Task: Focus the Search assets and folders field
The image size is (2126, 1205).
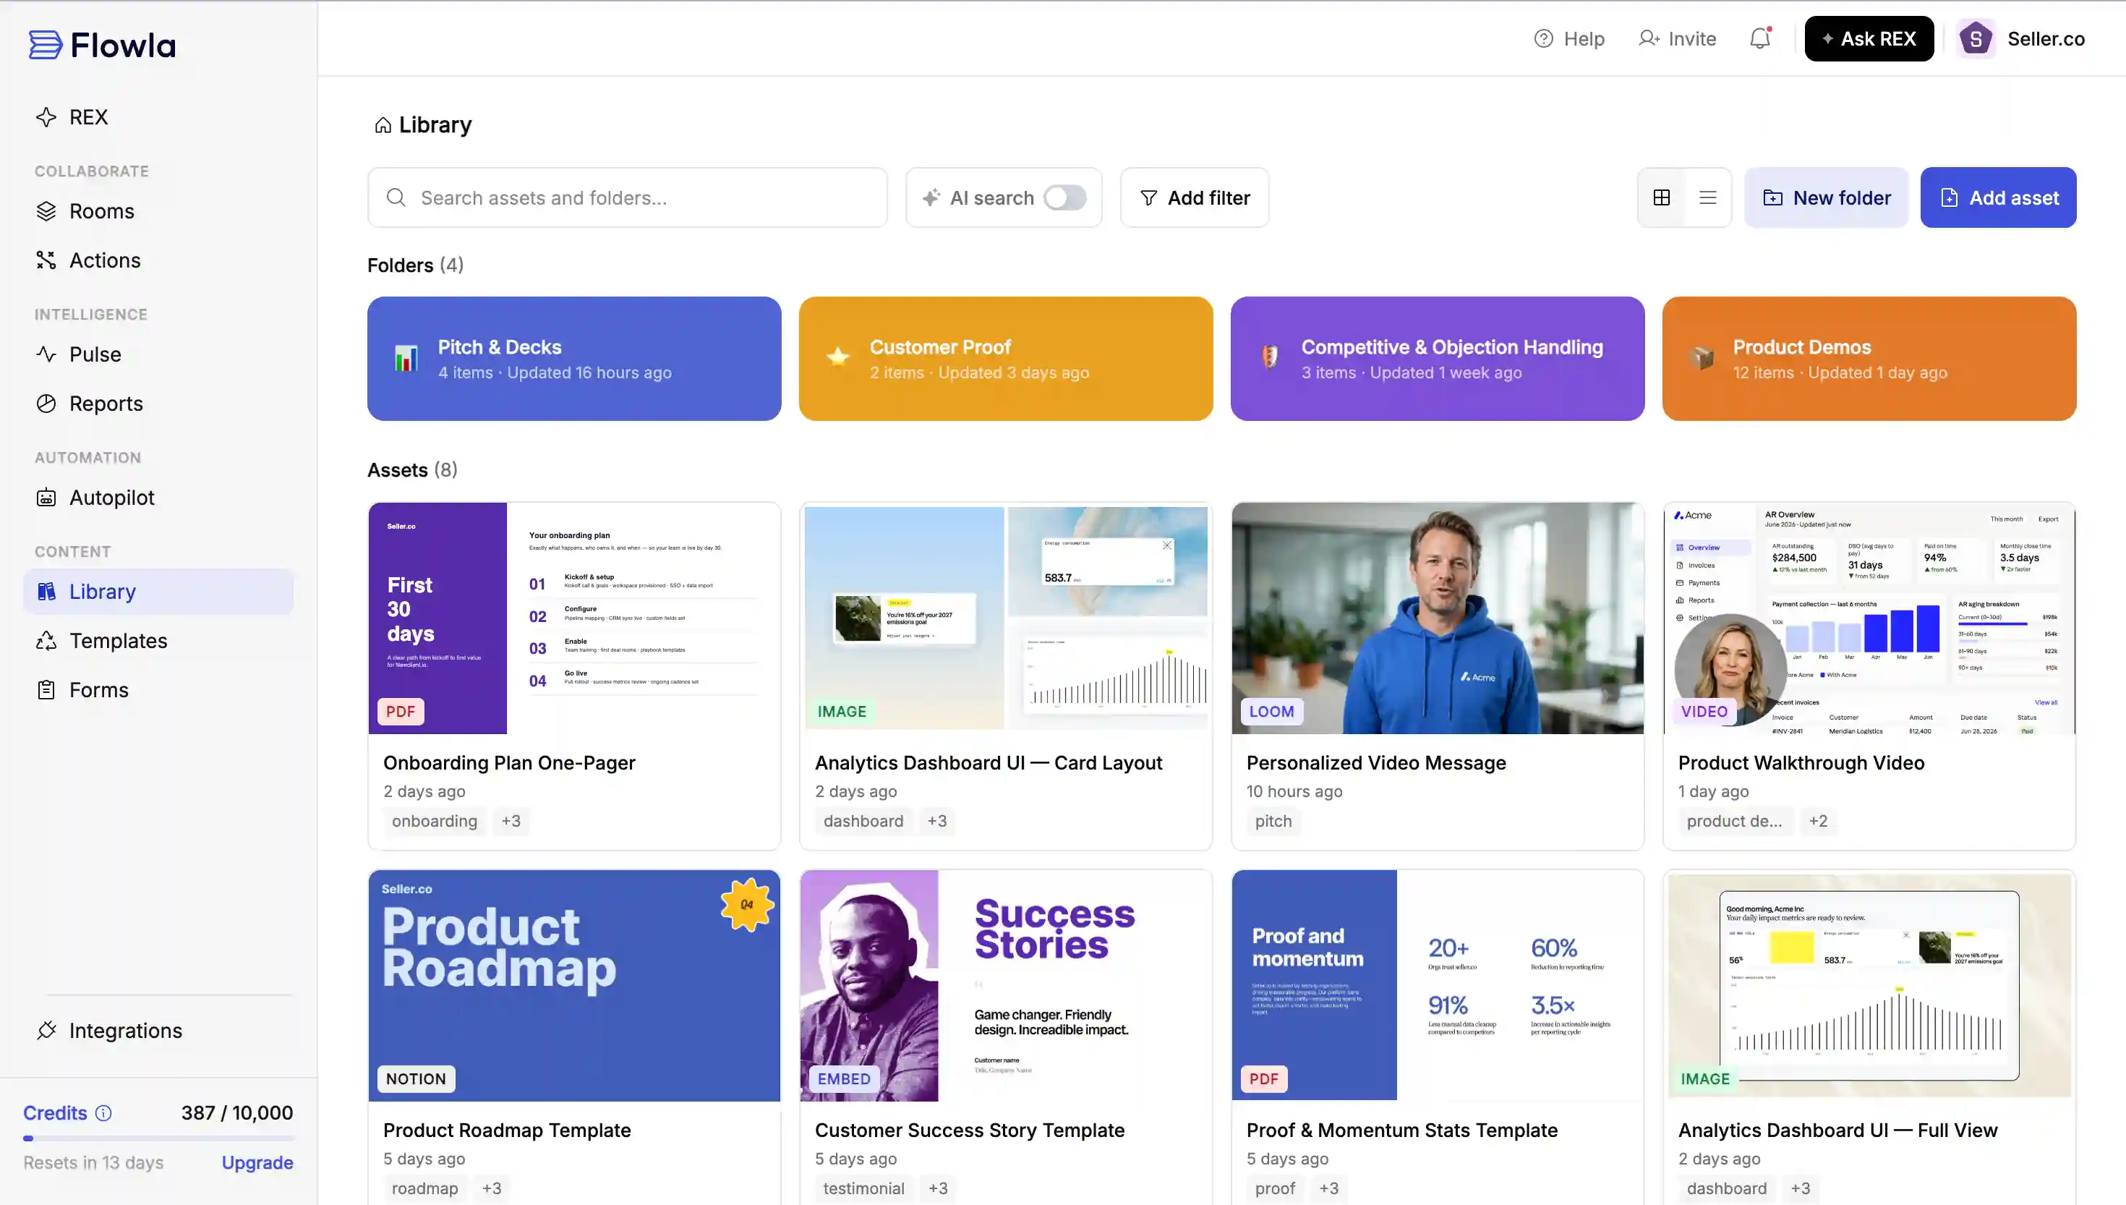Action: click(627, 197)
